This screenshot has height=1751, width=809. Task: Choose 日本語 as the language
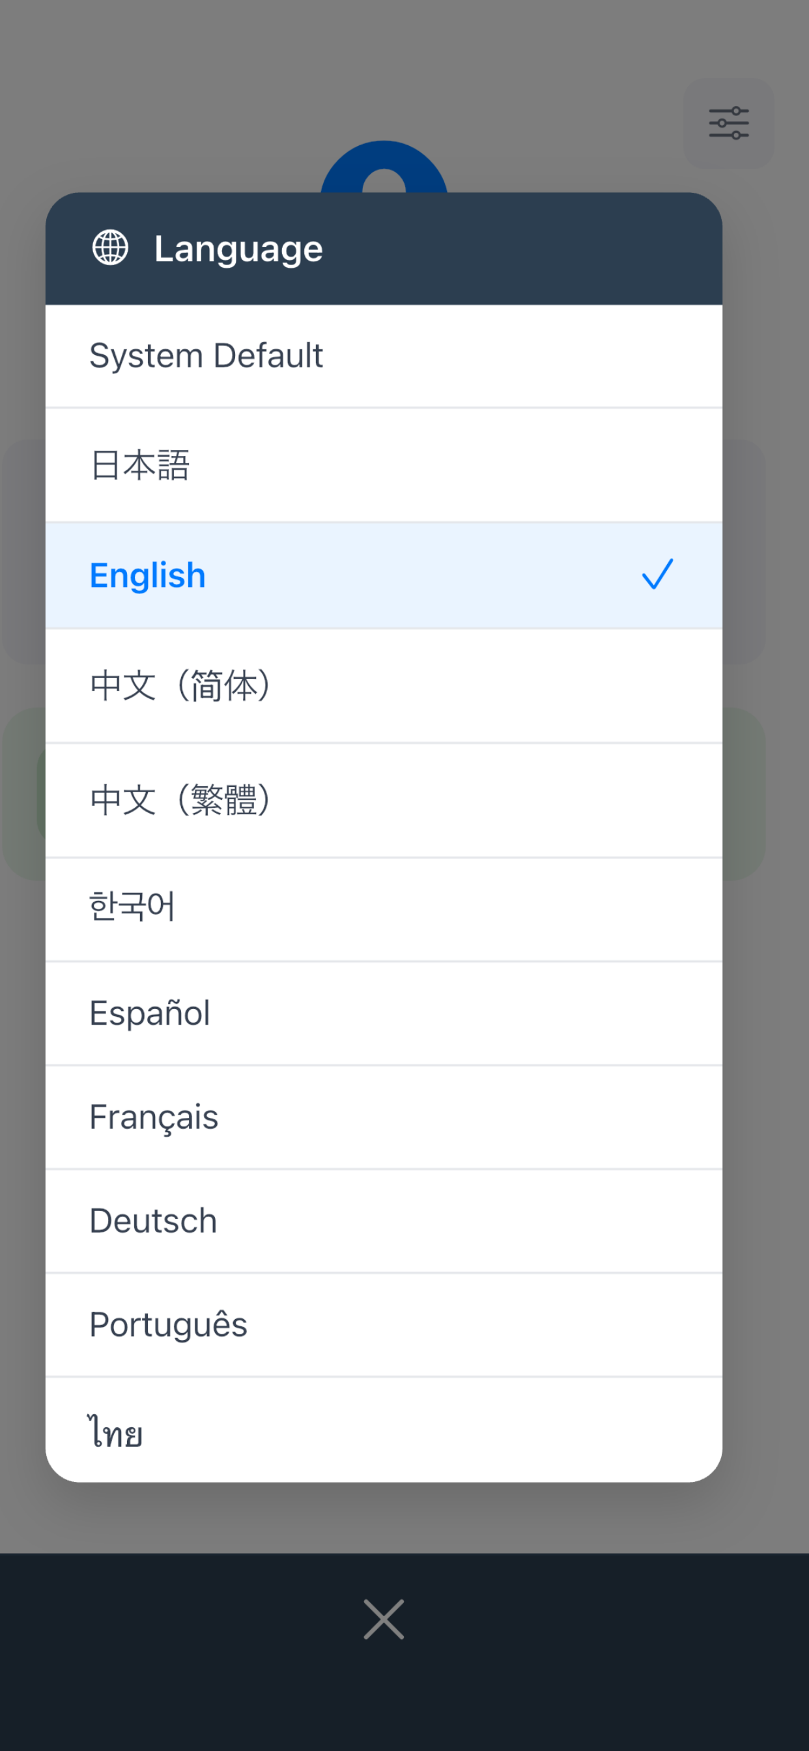pyautogui.click(x=140, y=466)
